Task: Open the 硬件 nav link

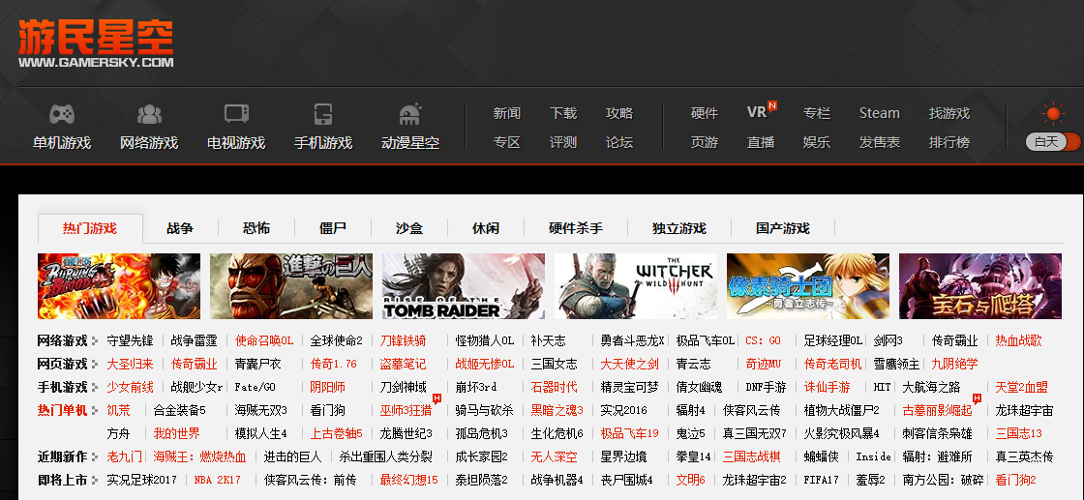Action: pos(705,113)
